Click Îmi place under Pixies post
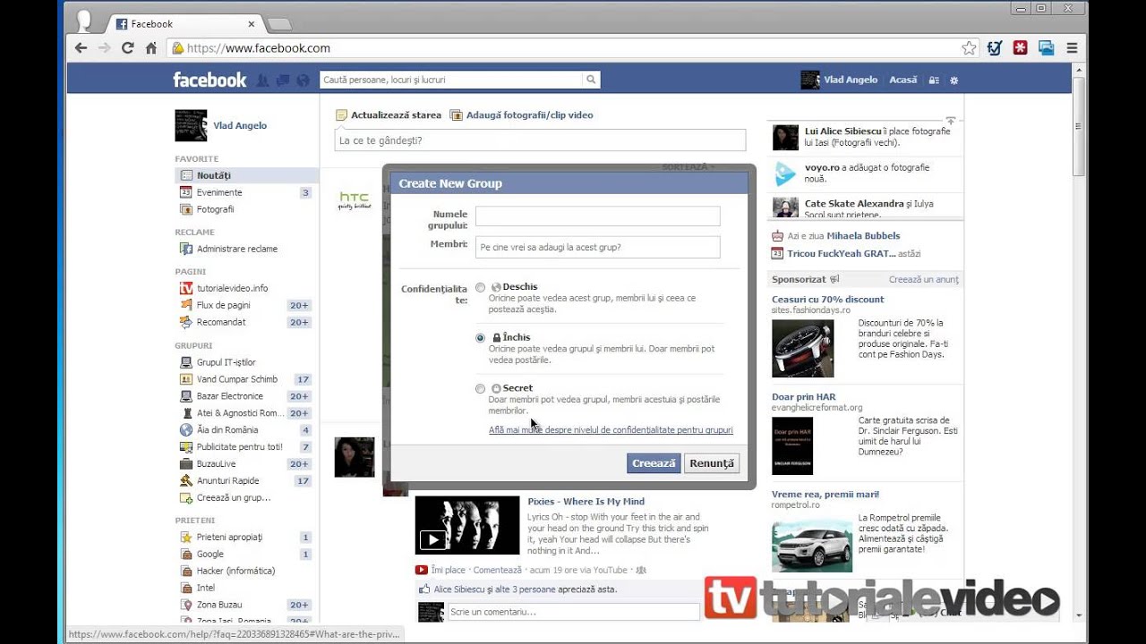Viewport: 1146px width, 644px height. pyautogui.click(x=448, y=570)
